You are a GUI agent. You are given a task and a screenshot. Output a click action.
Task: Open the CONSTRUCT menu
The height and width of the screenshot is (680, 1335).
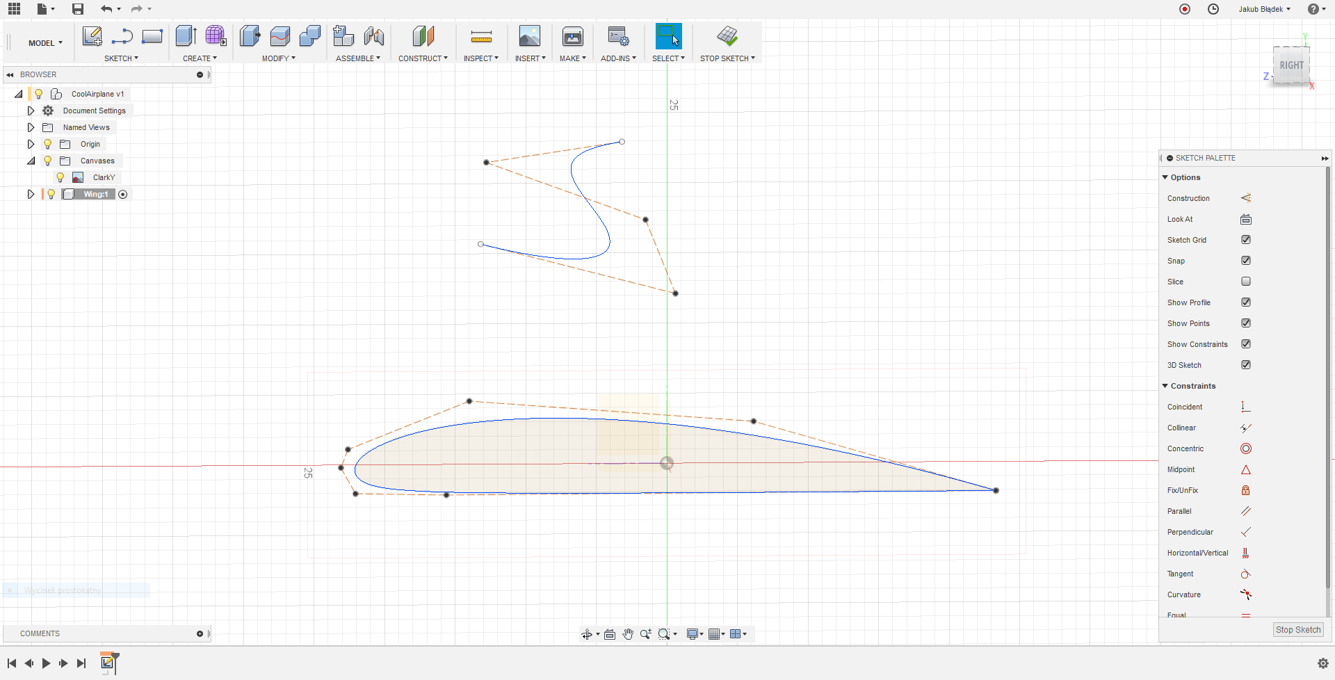pyautogui.click(x=423, y=58)
